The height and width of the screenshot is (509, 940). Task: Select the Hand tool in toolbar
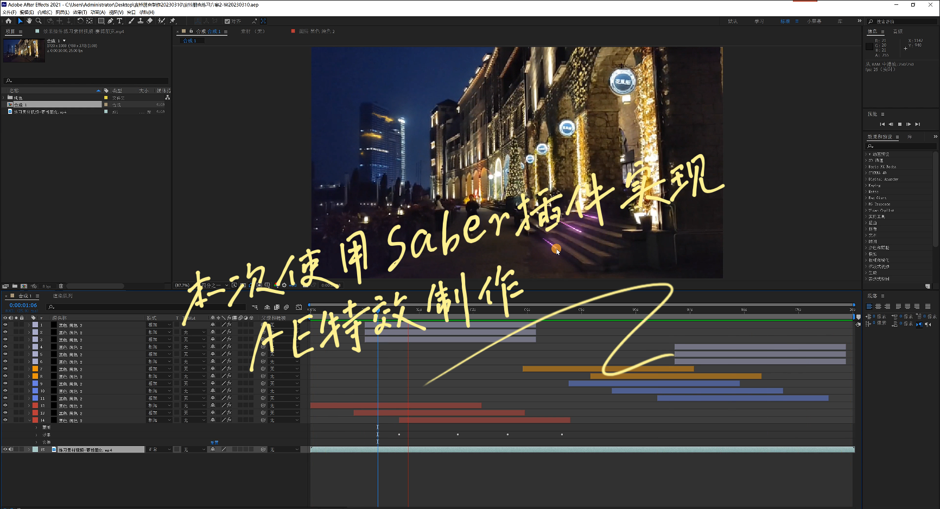(29, 21)
